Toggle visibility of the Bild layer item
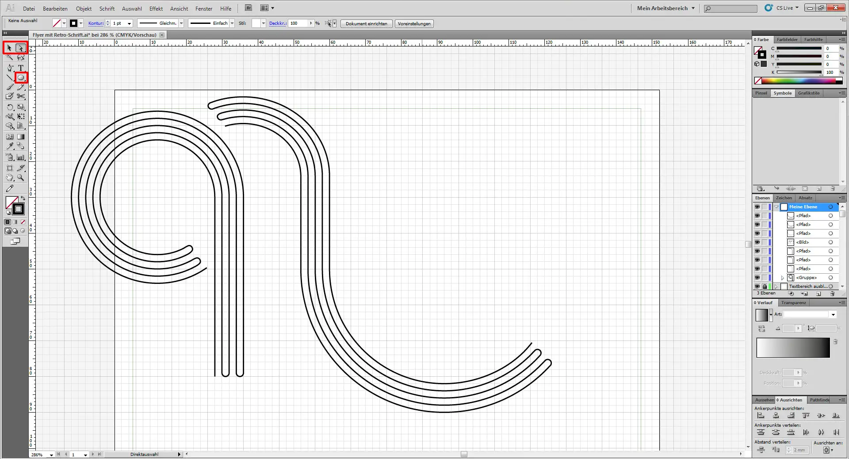Image resolution: width=849 pixels, height=459 pixels. pos(757,242)
